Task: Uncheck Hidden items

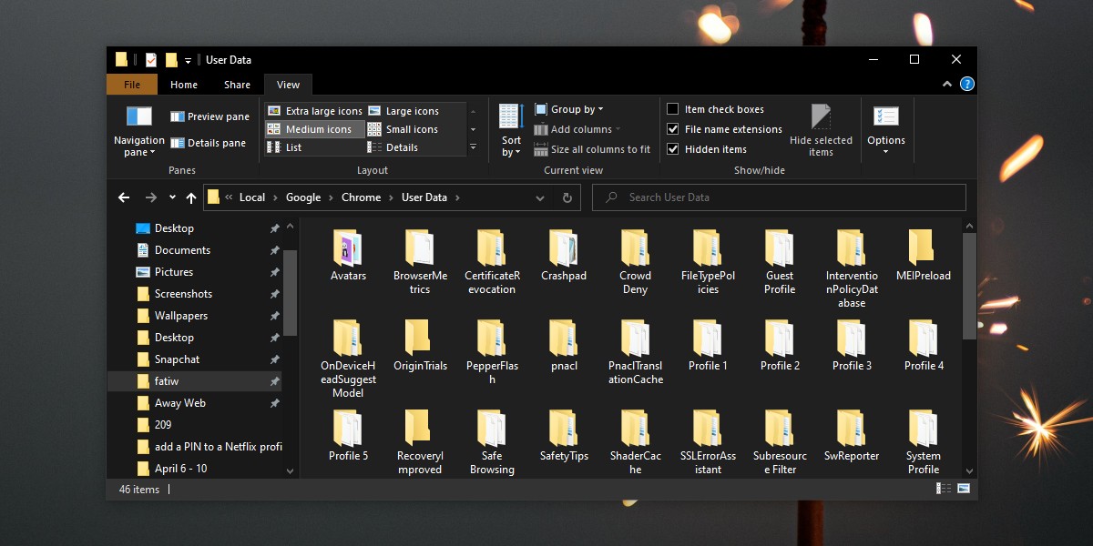Action: pos(707,149)
